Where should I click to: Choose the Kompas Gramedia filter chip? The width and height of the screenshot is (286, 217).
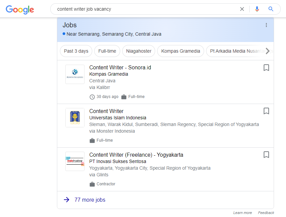pos(180,51)
